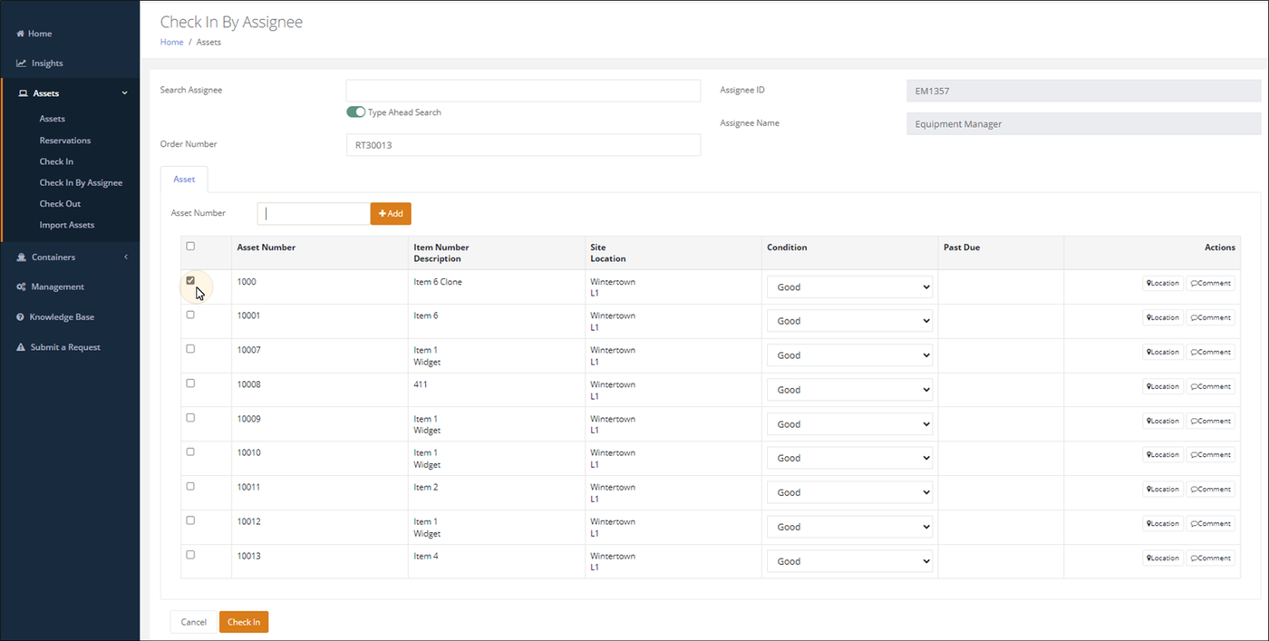Open Location for asset 10013
This screenshot has height=641, width=1269.
[x=1162, y=558]
